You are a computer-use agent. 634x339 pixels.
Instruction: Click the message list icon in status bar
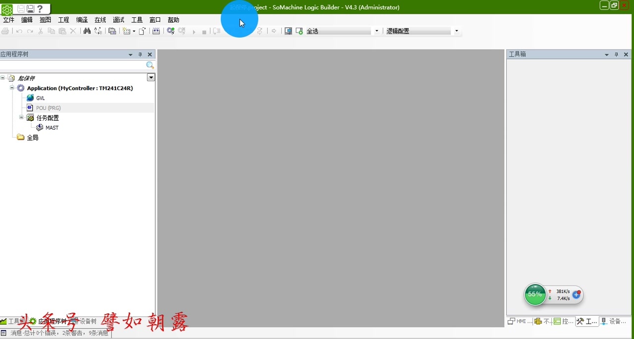click(x=3, y=333)
